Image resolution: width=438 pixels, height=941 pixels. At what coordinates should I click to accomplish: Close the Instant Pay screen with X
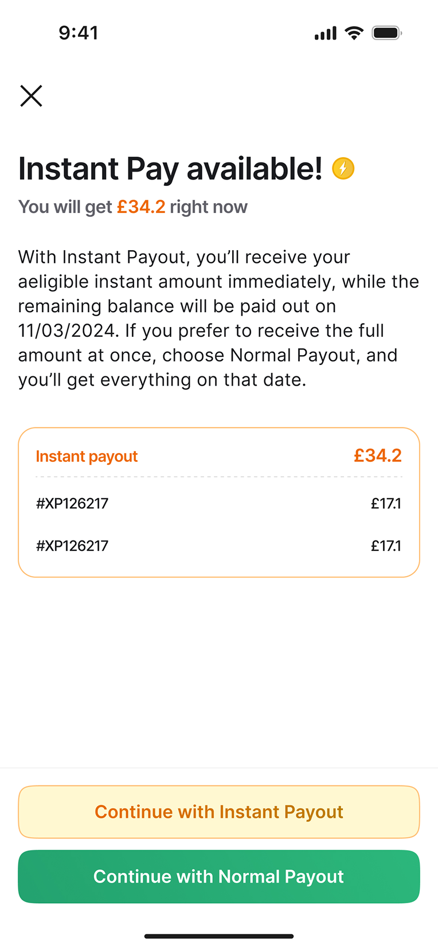coord(31,96)
